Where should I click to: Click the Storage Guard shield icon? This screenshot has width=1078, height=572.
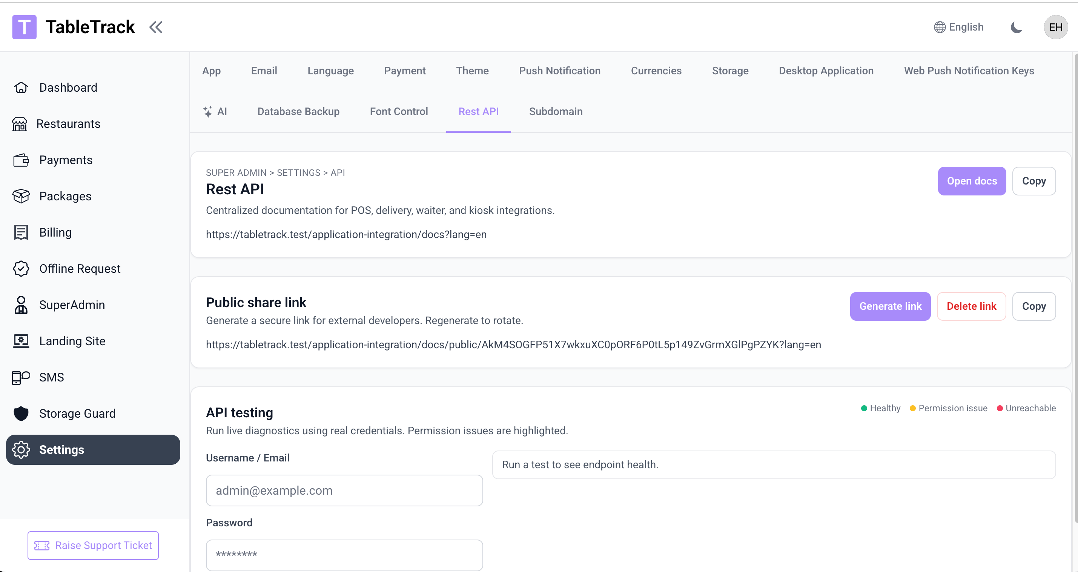pyautogui.click(x=21, y=413)
